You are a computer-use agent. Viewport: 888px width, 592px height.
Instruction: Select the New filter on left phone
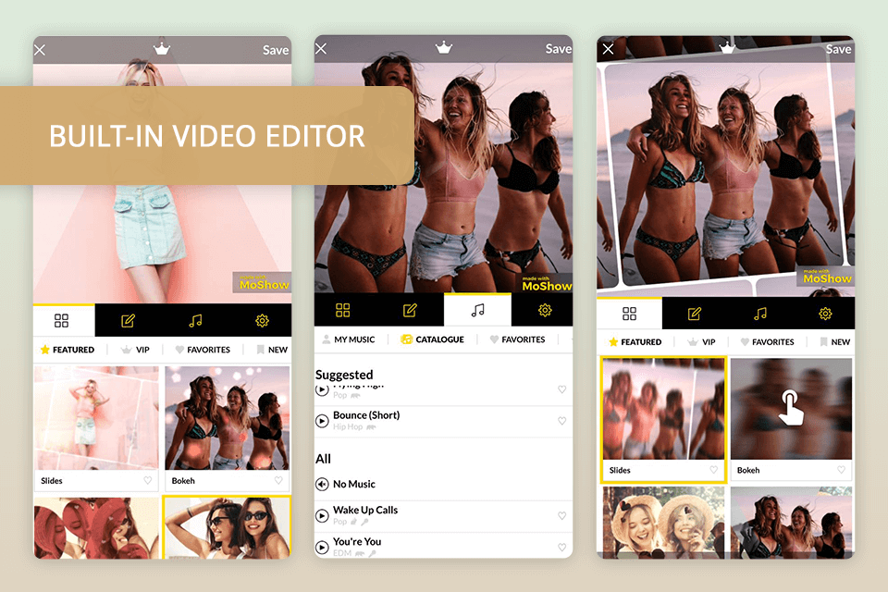pos(272,350)
